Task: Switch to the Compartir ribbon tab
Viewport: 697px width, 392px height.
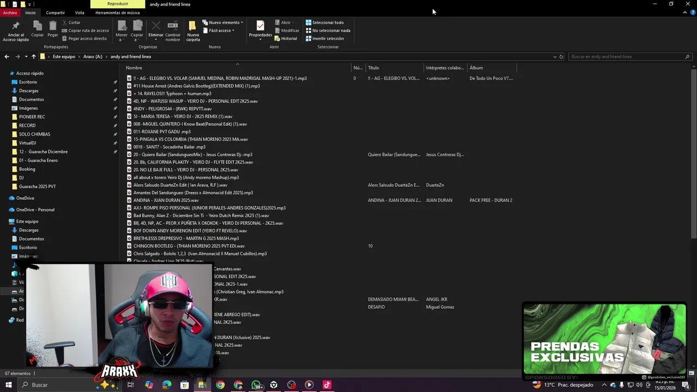Action: tap(55, 13)
